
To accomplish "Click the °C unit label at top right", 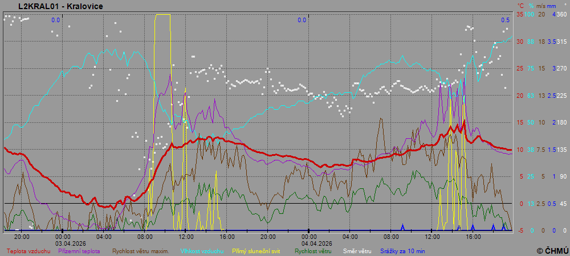I will click(520, 5).
